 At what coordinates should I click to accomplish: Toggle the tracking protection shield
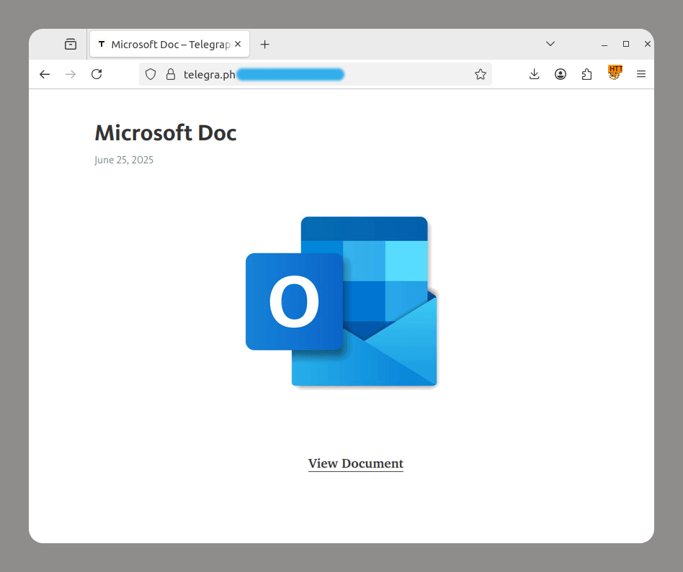[150, 74]
